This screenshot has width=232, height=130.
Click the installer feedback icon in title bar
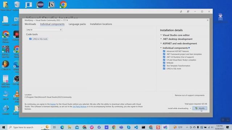click(188, 11)
